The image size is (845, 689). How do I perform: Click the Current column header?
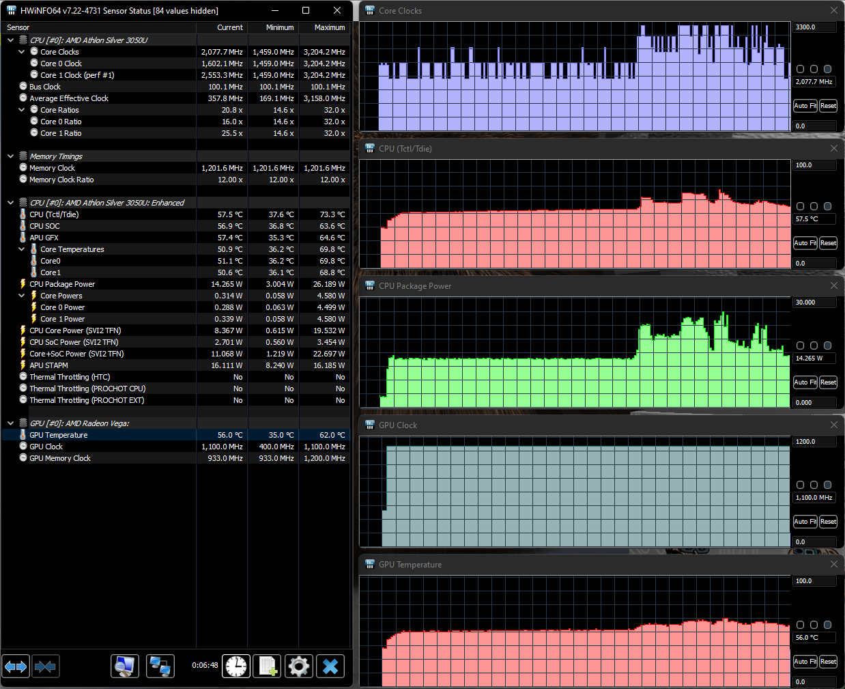point(222,27)
